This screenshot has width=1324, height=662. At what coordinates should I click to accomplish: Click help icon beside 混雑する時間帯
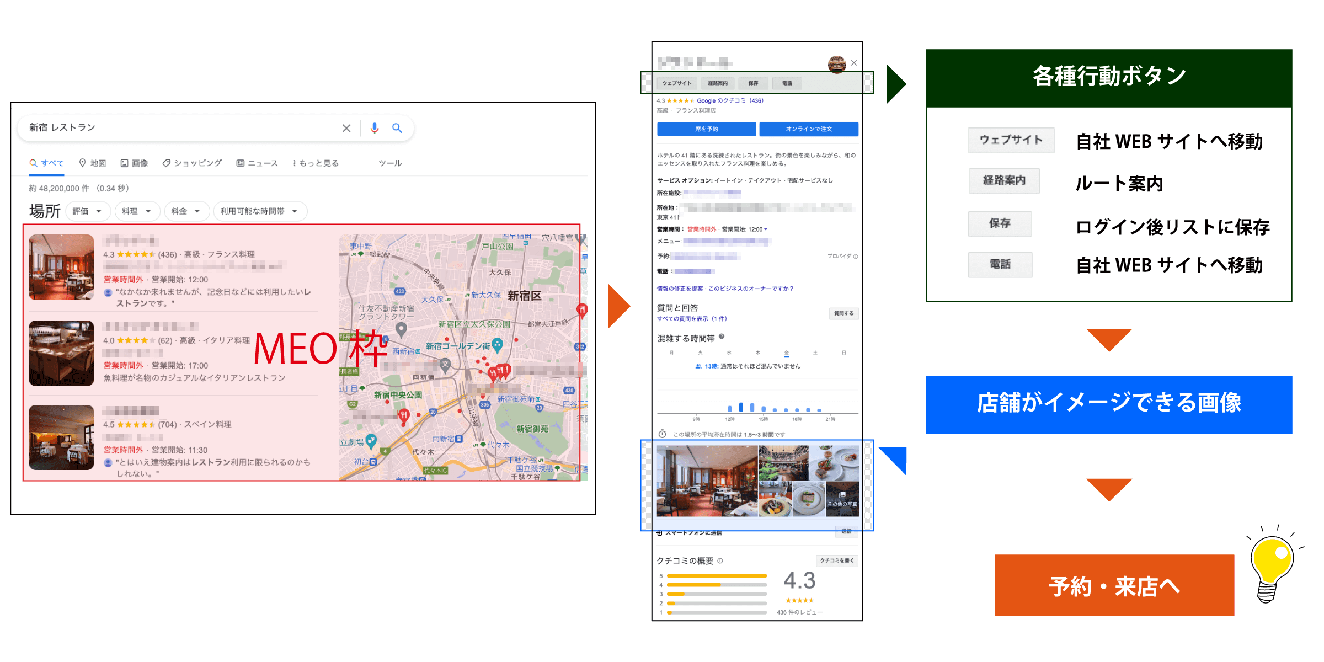point(722,337)
